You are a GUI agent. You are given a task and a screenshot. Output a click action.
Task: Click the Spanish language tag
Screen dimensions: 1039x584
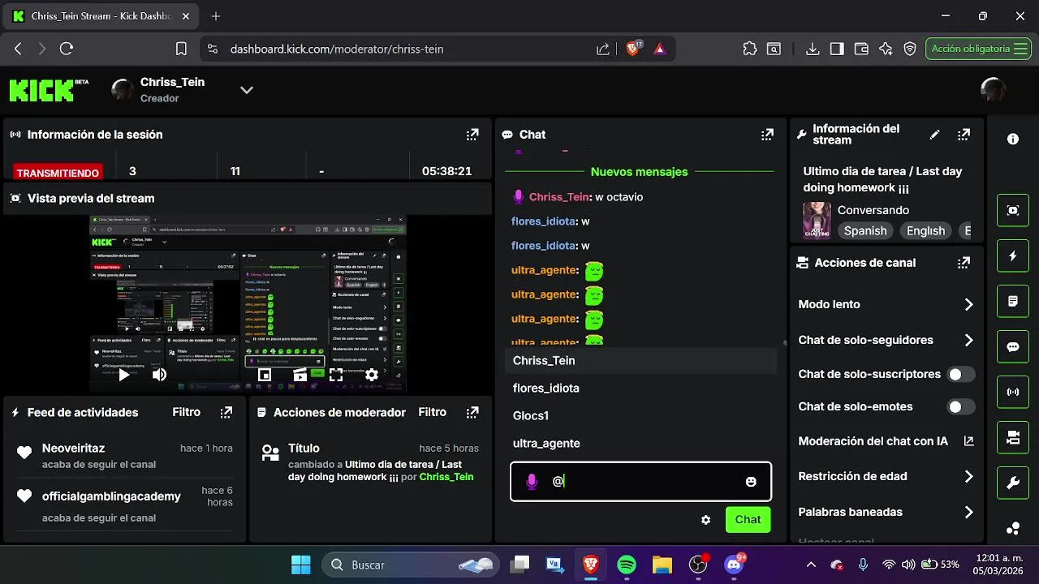[x=865, y=231]
